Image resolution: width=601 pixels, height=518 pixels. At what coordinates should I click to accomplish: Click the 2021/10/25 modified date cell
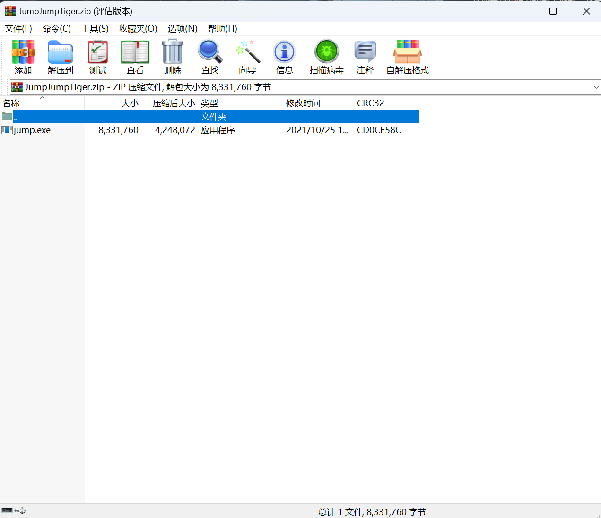317,130
